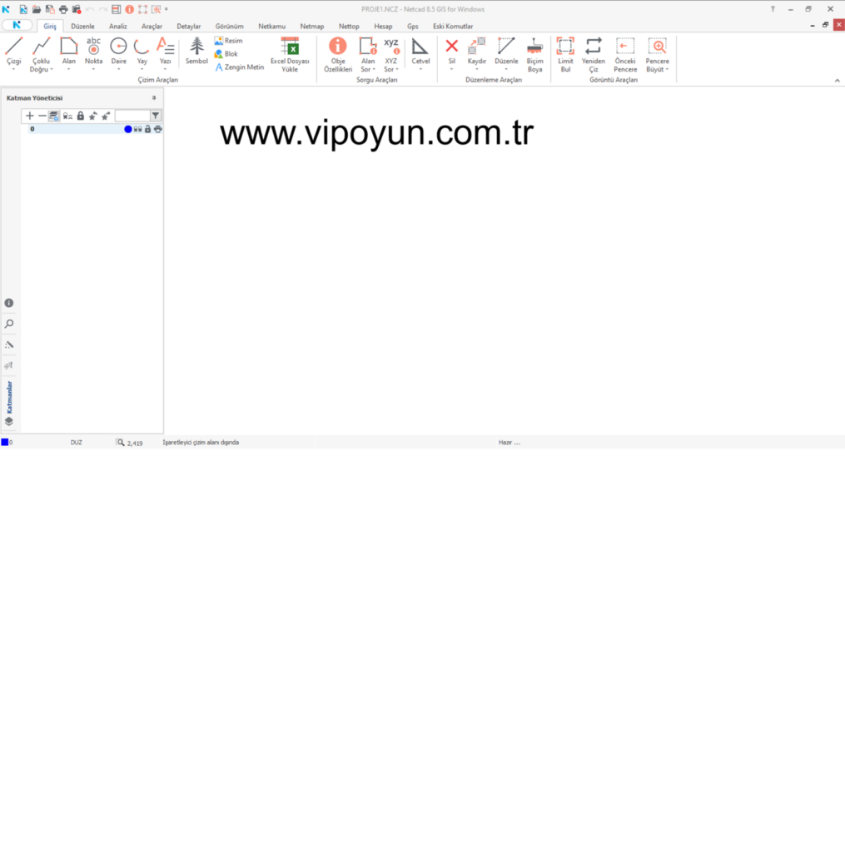Open the Görünüm tab
845x852 pixels.
coord(230,26)
